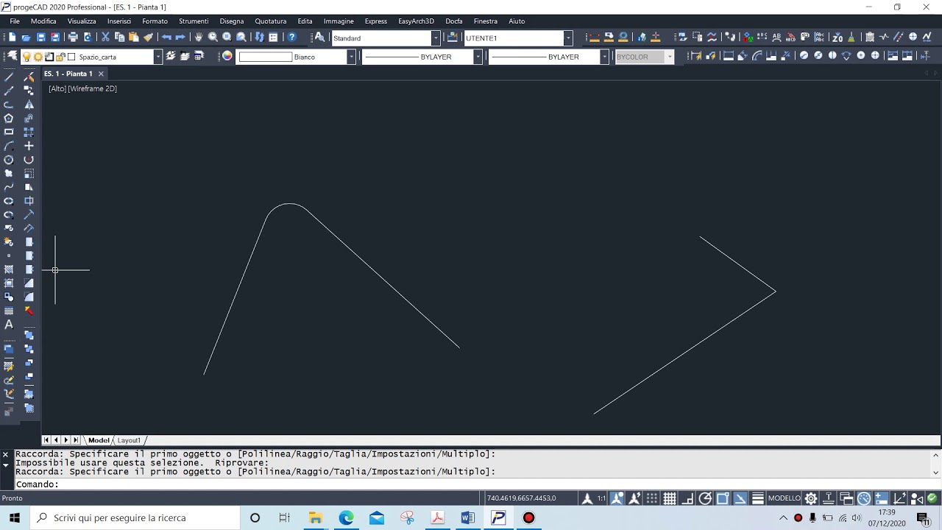Toggle MODELLO space in status bar

click(785, 498)
